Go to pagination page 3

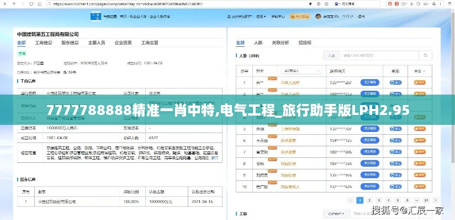coord(379,200)
